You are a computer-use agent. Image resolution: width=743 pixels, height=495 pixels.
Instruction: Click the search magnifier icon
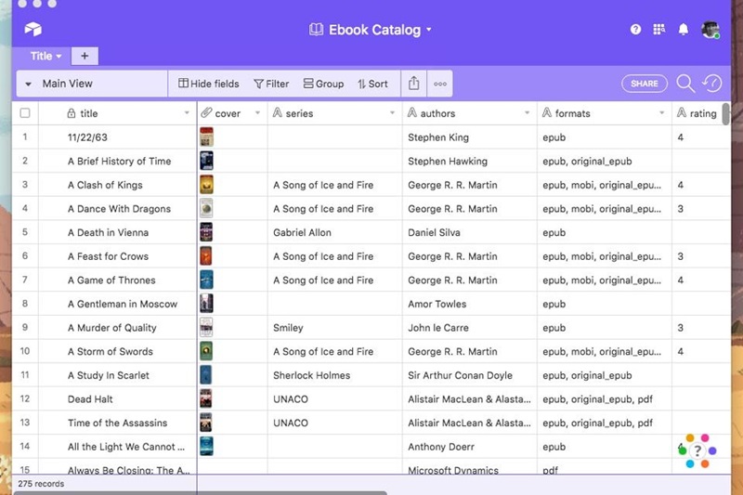(x=685, y=84)
